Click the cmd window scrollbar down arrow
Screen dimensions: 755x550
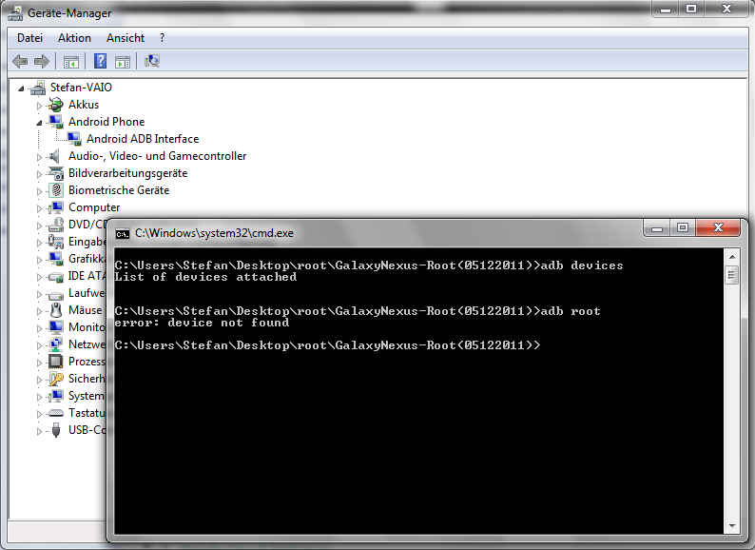(732, 526)
